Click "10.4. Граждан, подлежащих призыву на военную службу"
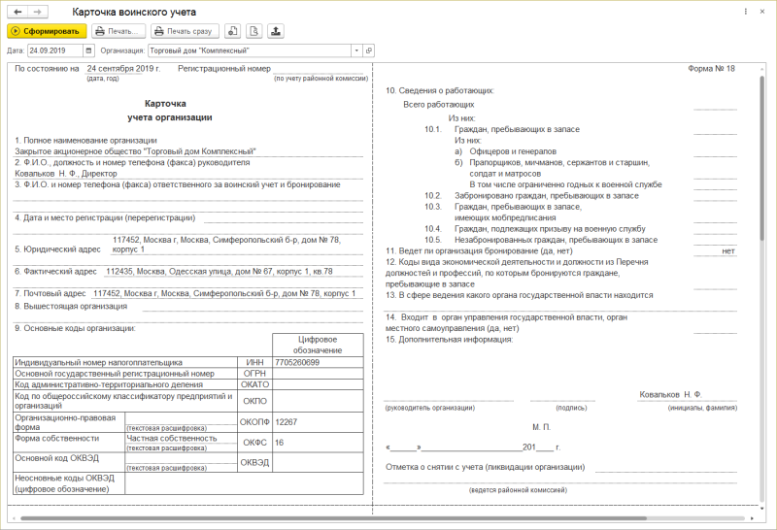777x530 pixels. [x=535, y=229]
